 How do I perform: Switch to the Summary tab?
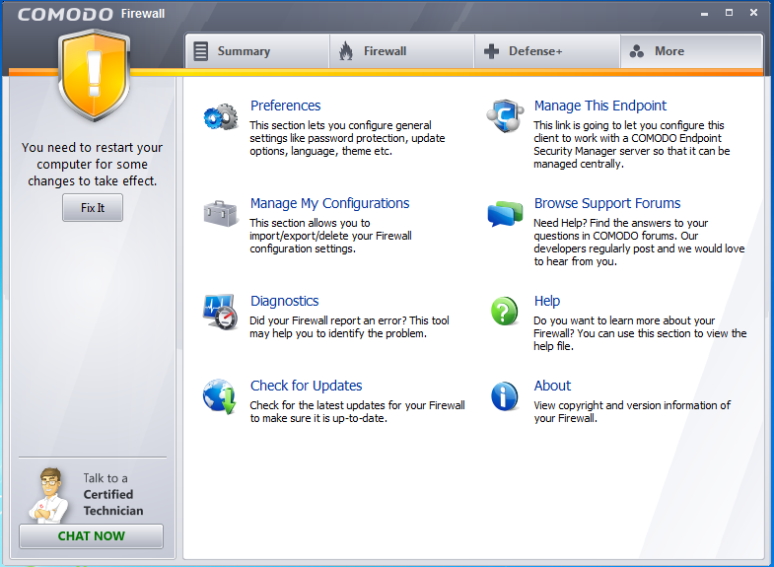(257, 51)
